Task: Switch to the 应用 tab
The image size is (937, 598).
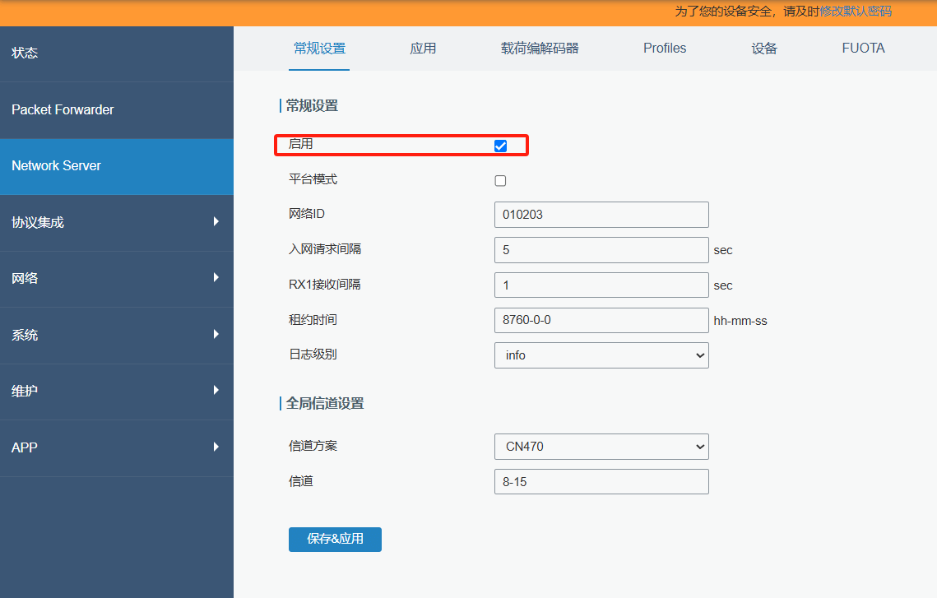Action: [423, 49]
